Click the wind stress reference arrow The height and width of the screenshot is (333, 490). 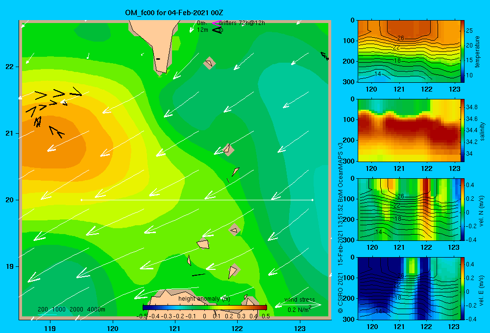pos(298,305)
